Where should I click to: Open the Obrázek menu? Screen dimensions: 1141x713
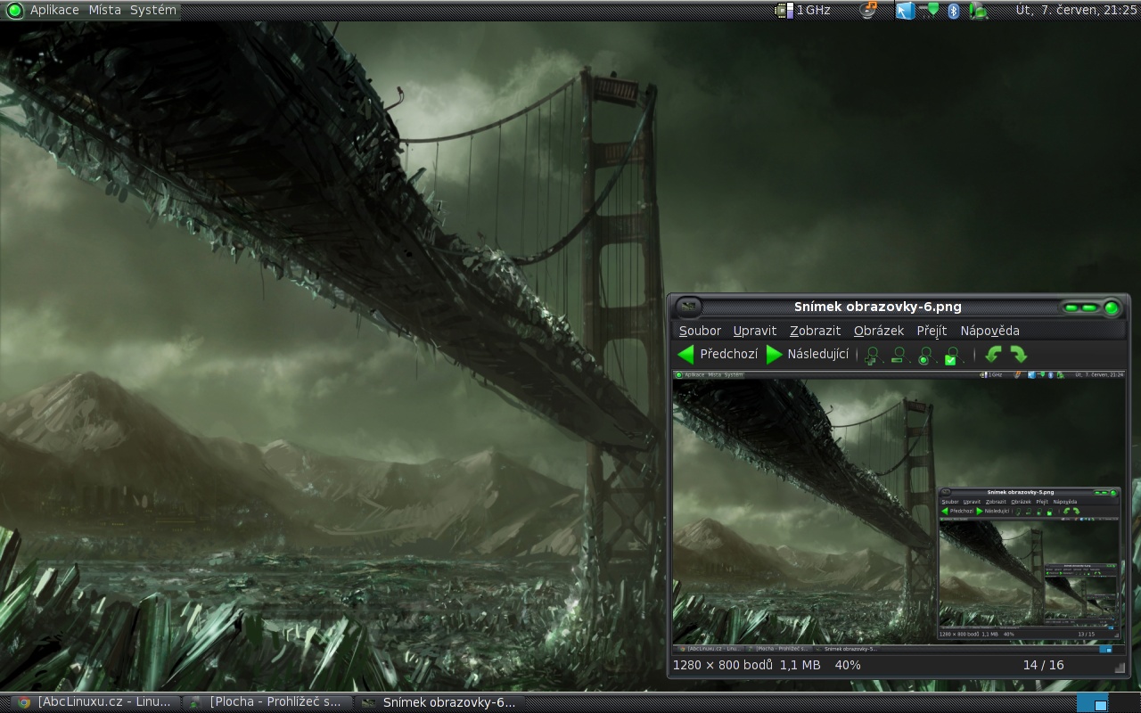[879, 331]
